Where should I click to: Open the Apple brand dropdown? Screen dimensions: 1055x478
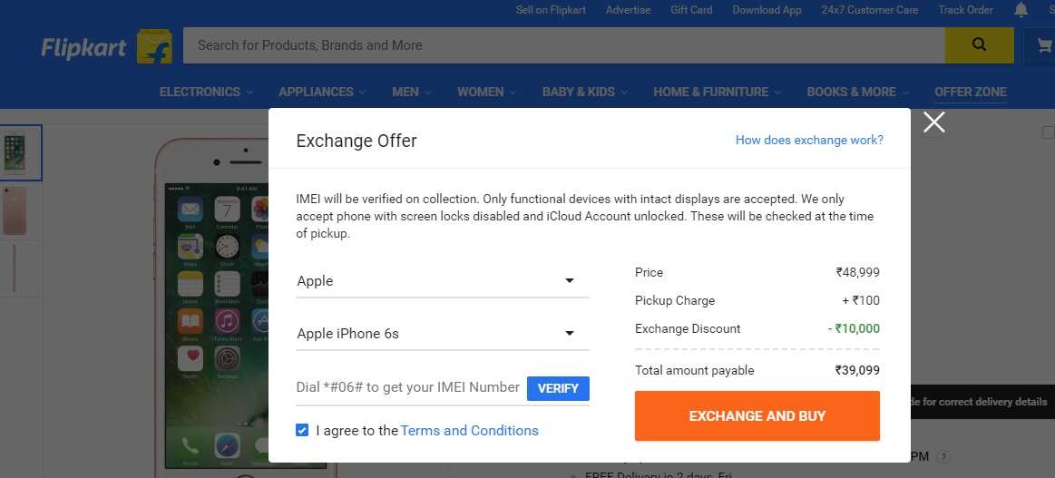tap(442, 281)
